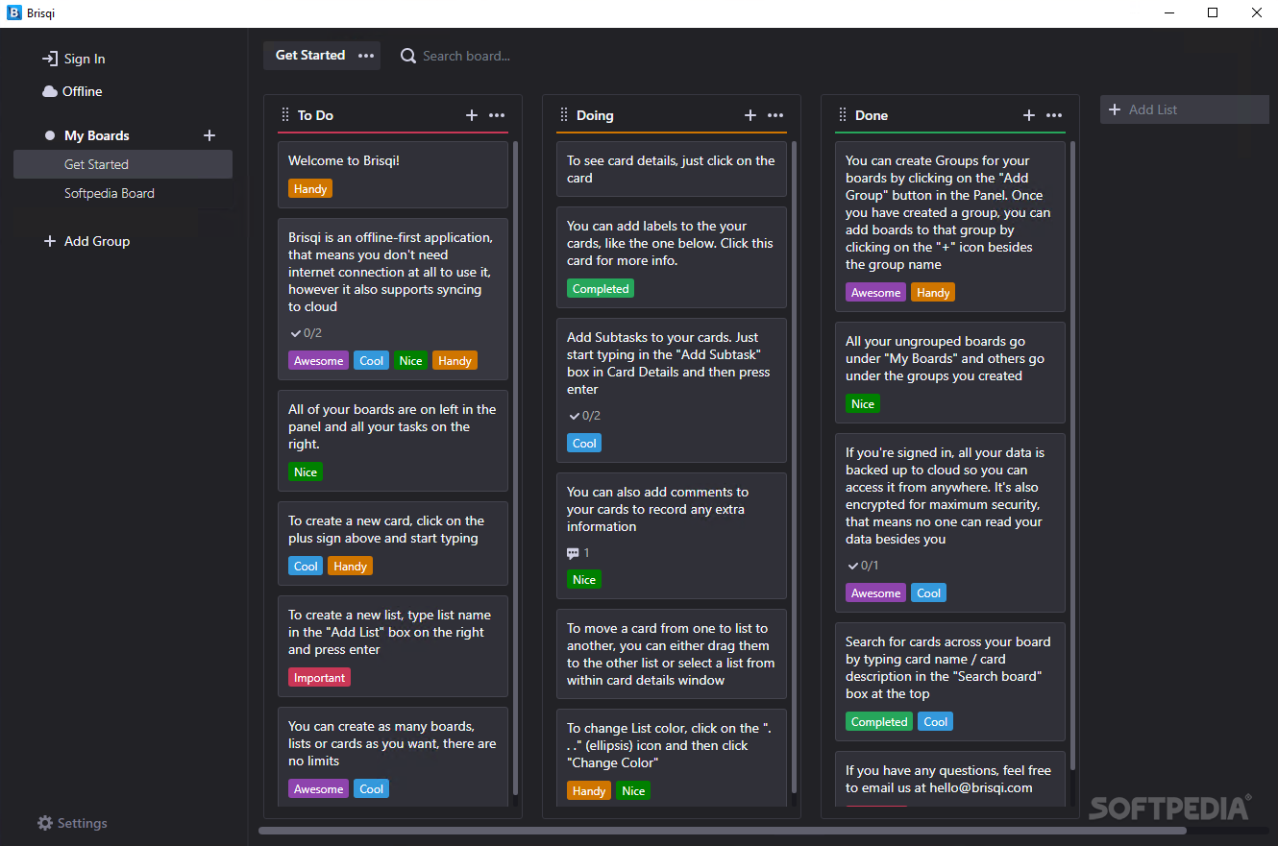Screen dimensions: 1278x846
Task: Open the card about searching across your board
Action: (950, 682)
